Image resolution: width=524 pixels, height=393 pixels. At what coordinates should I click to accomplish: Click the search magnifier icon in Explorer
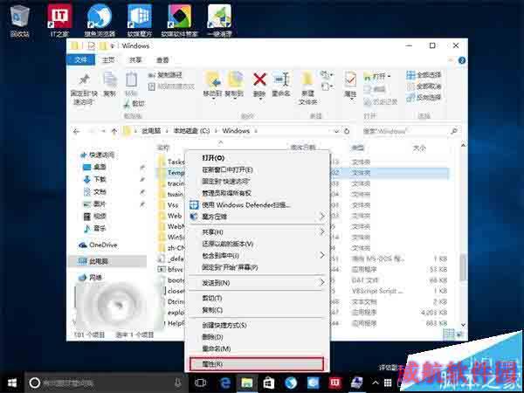pos(454,131)
